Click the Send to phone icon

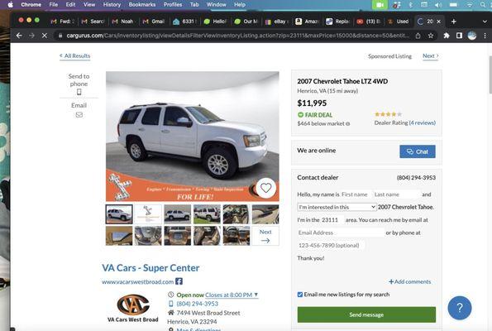click(79, 92)
